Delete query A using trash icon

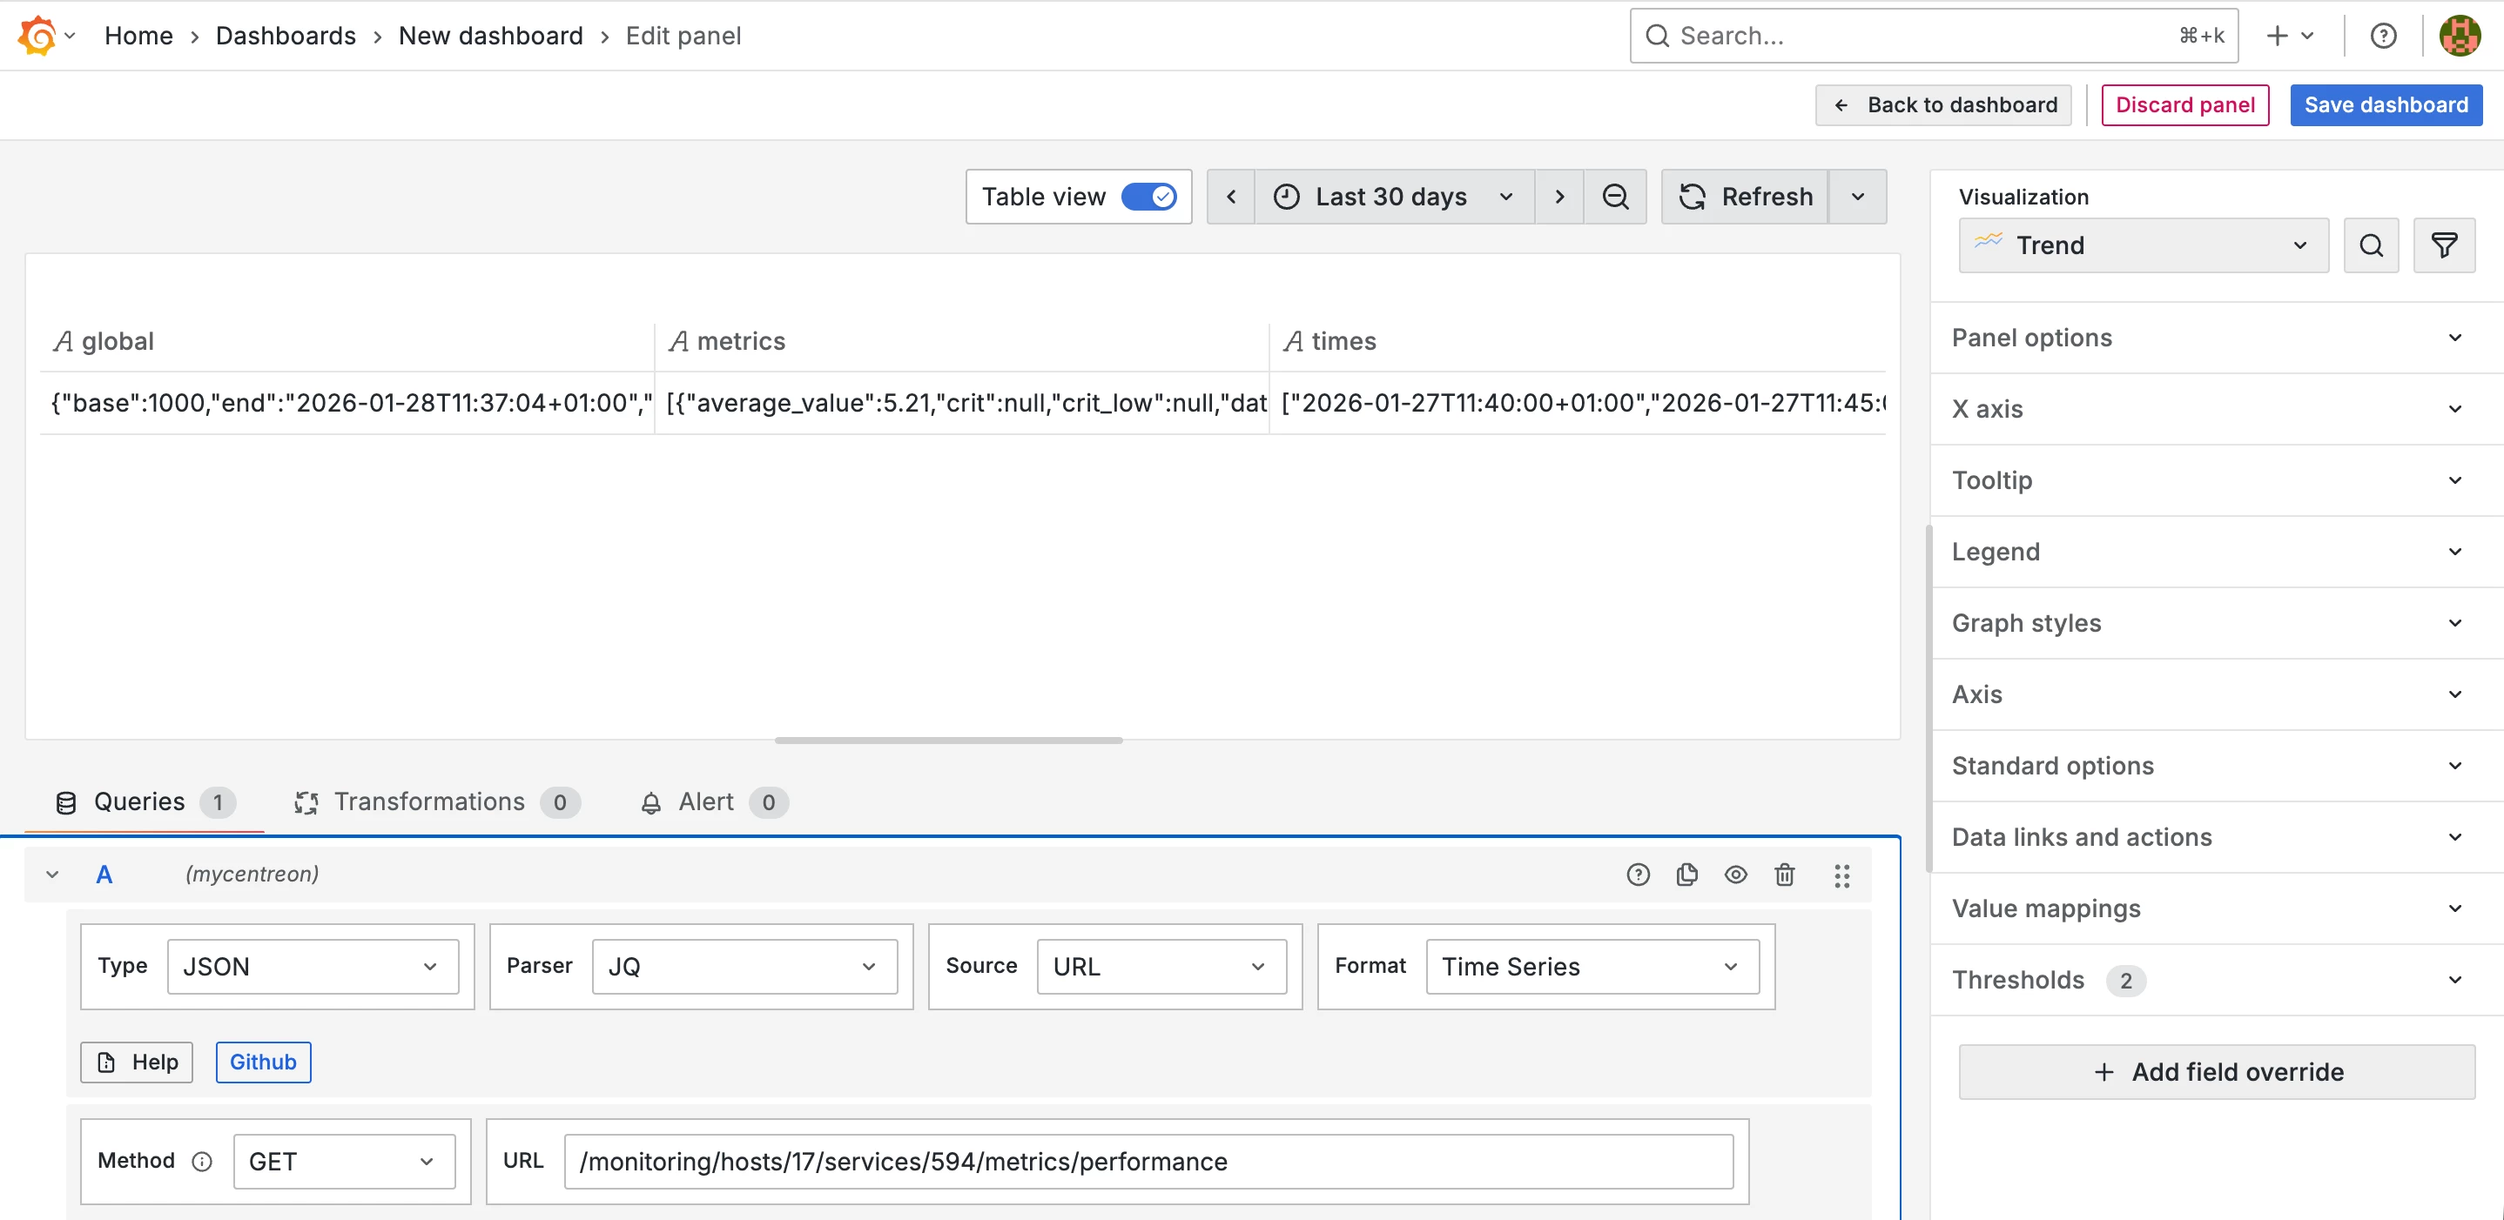pos(1784,875)
